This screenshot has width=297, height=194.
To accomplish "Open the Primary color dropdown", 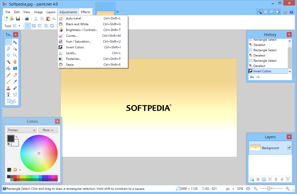I will point(22,130).
